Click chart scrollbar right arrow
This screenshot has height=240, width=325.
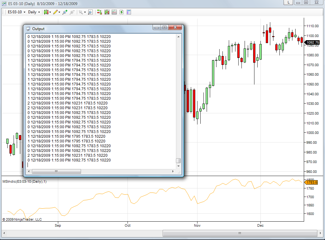tap(321, 233)
